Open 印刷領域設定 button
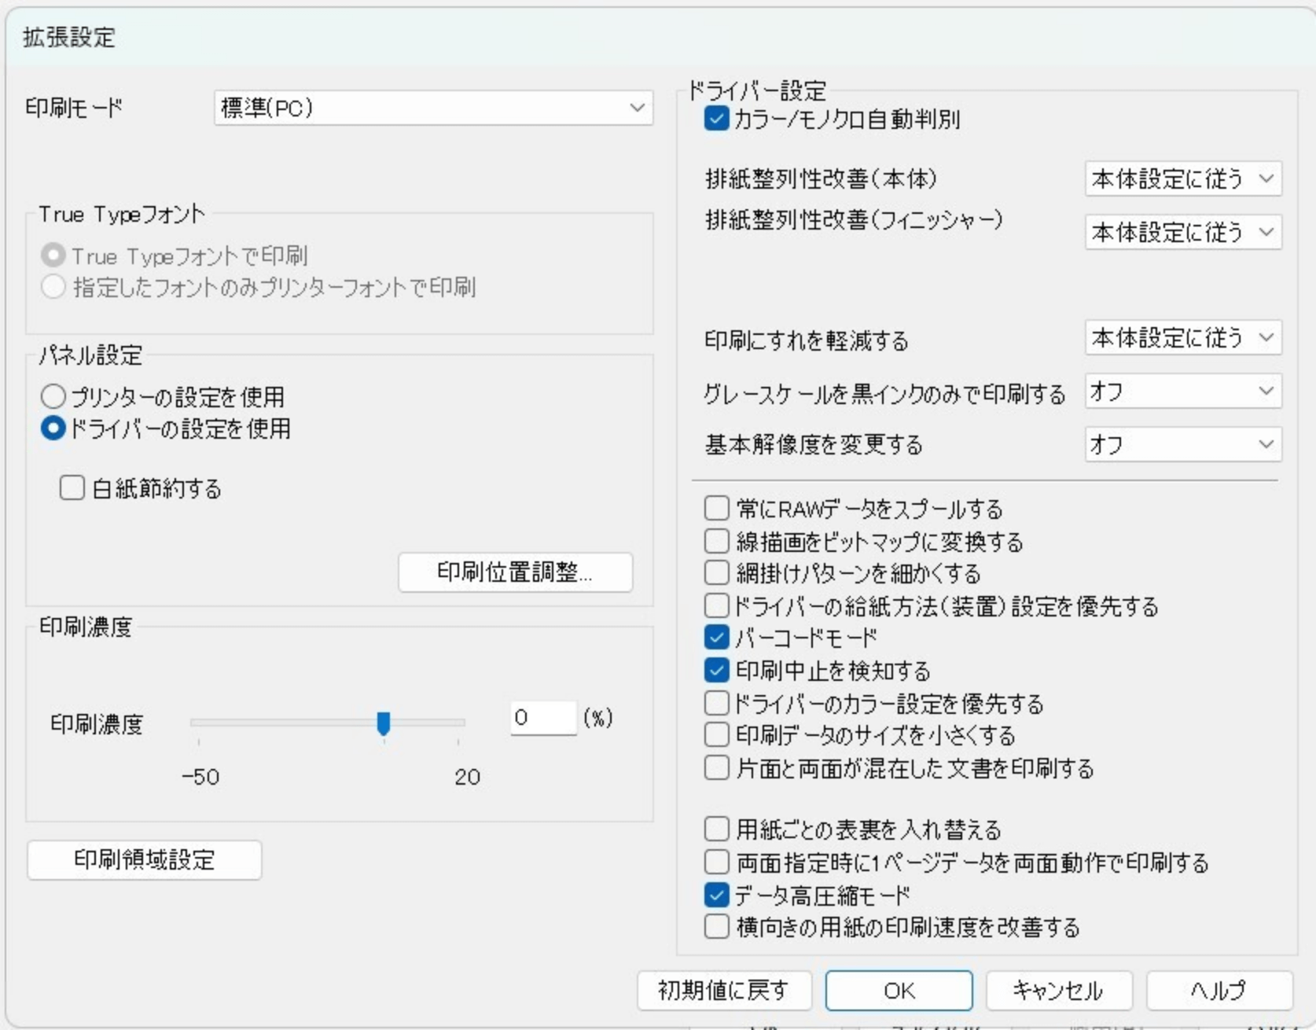1316x1030 pixels. coord(145,860)
